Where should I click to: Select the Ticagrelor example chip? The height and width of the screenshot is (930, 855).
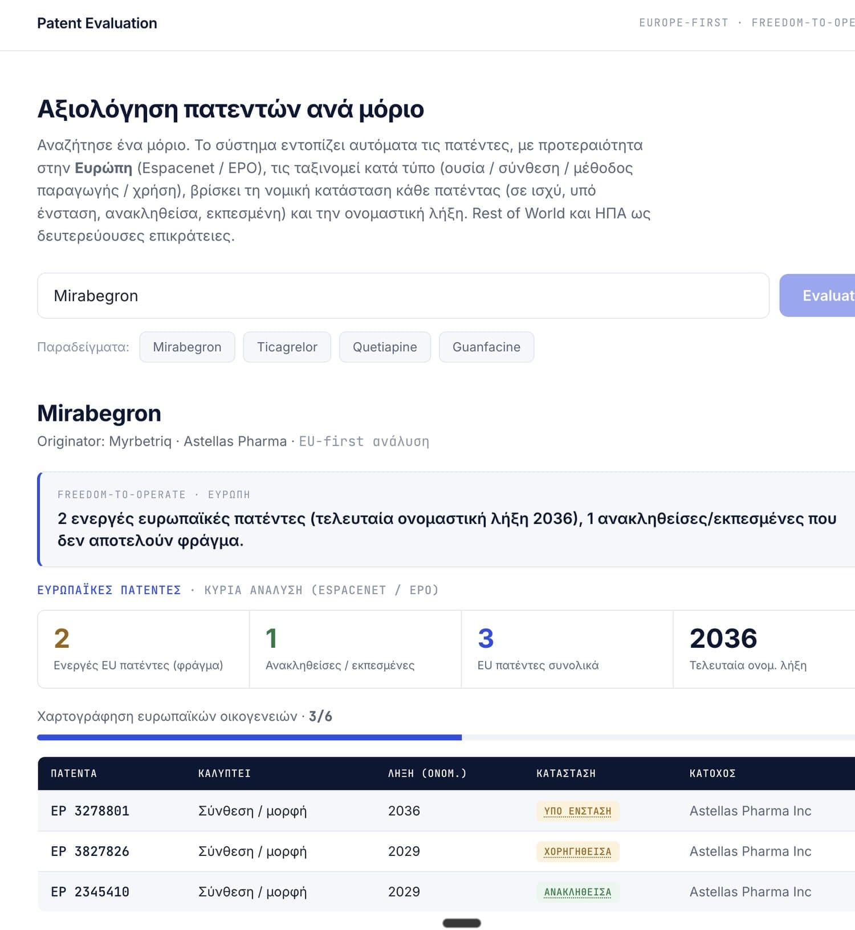[287, 347]
